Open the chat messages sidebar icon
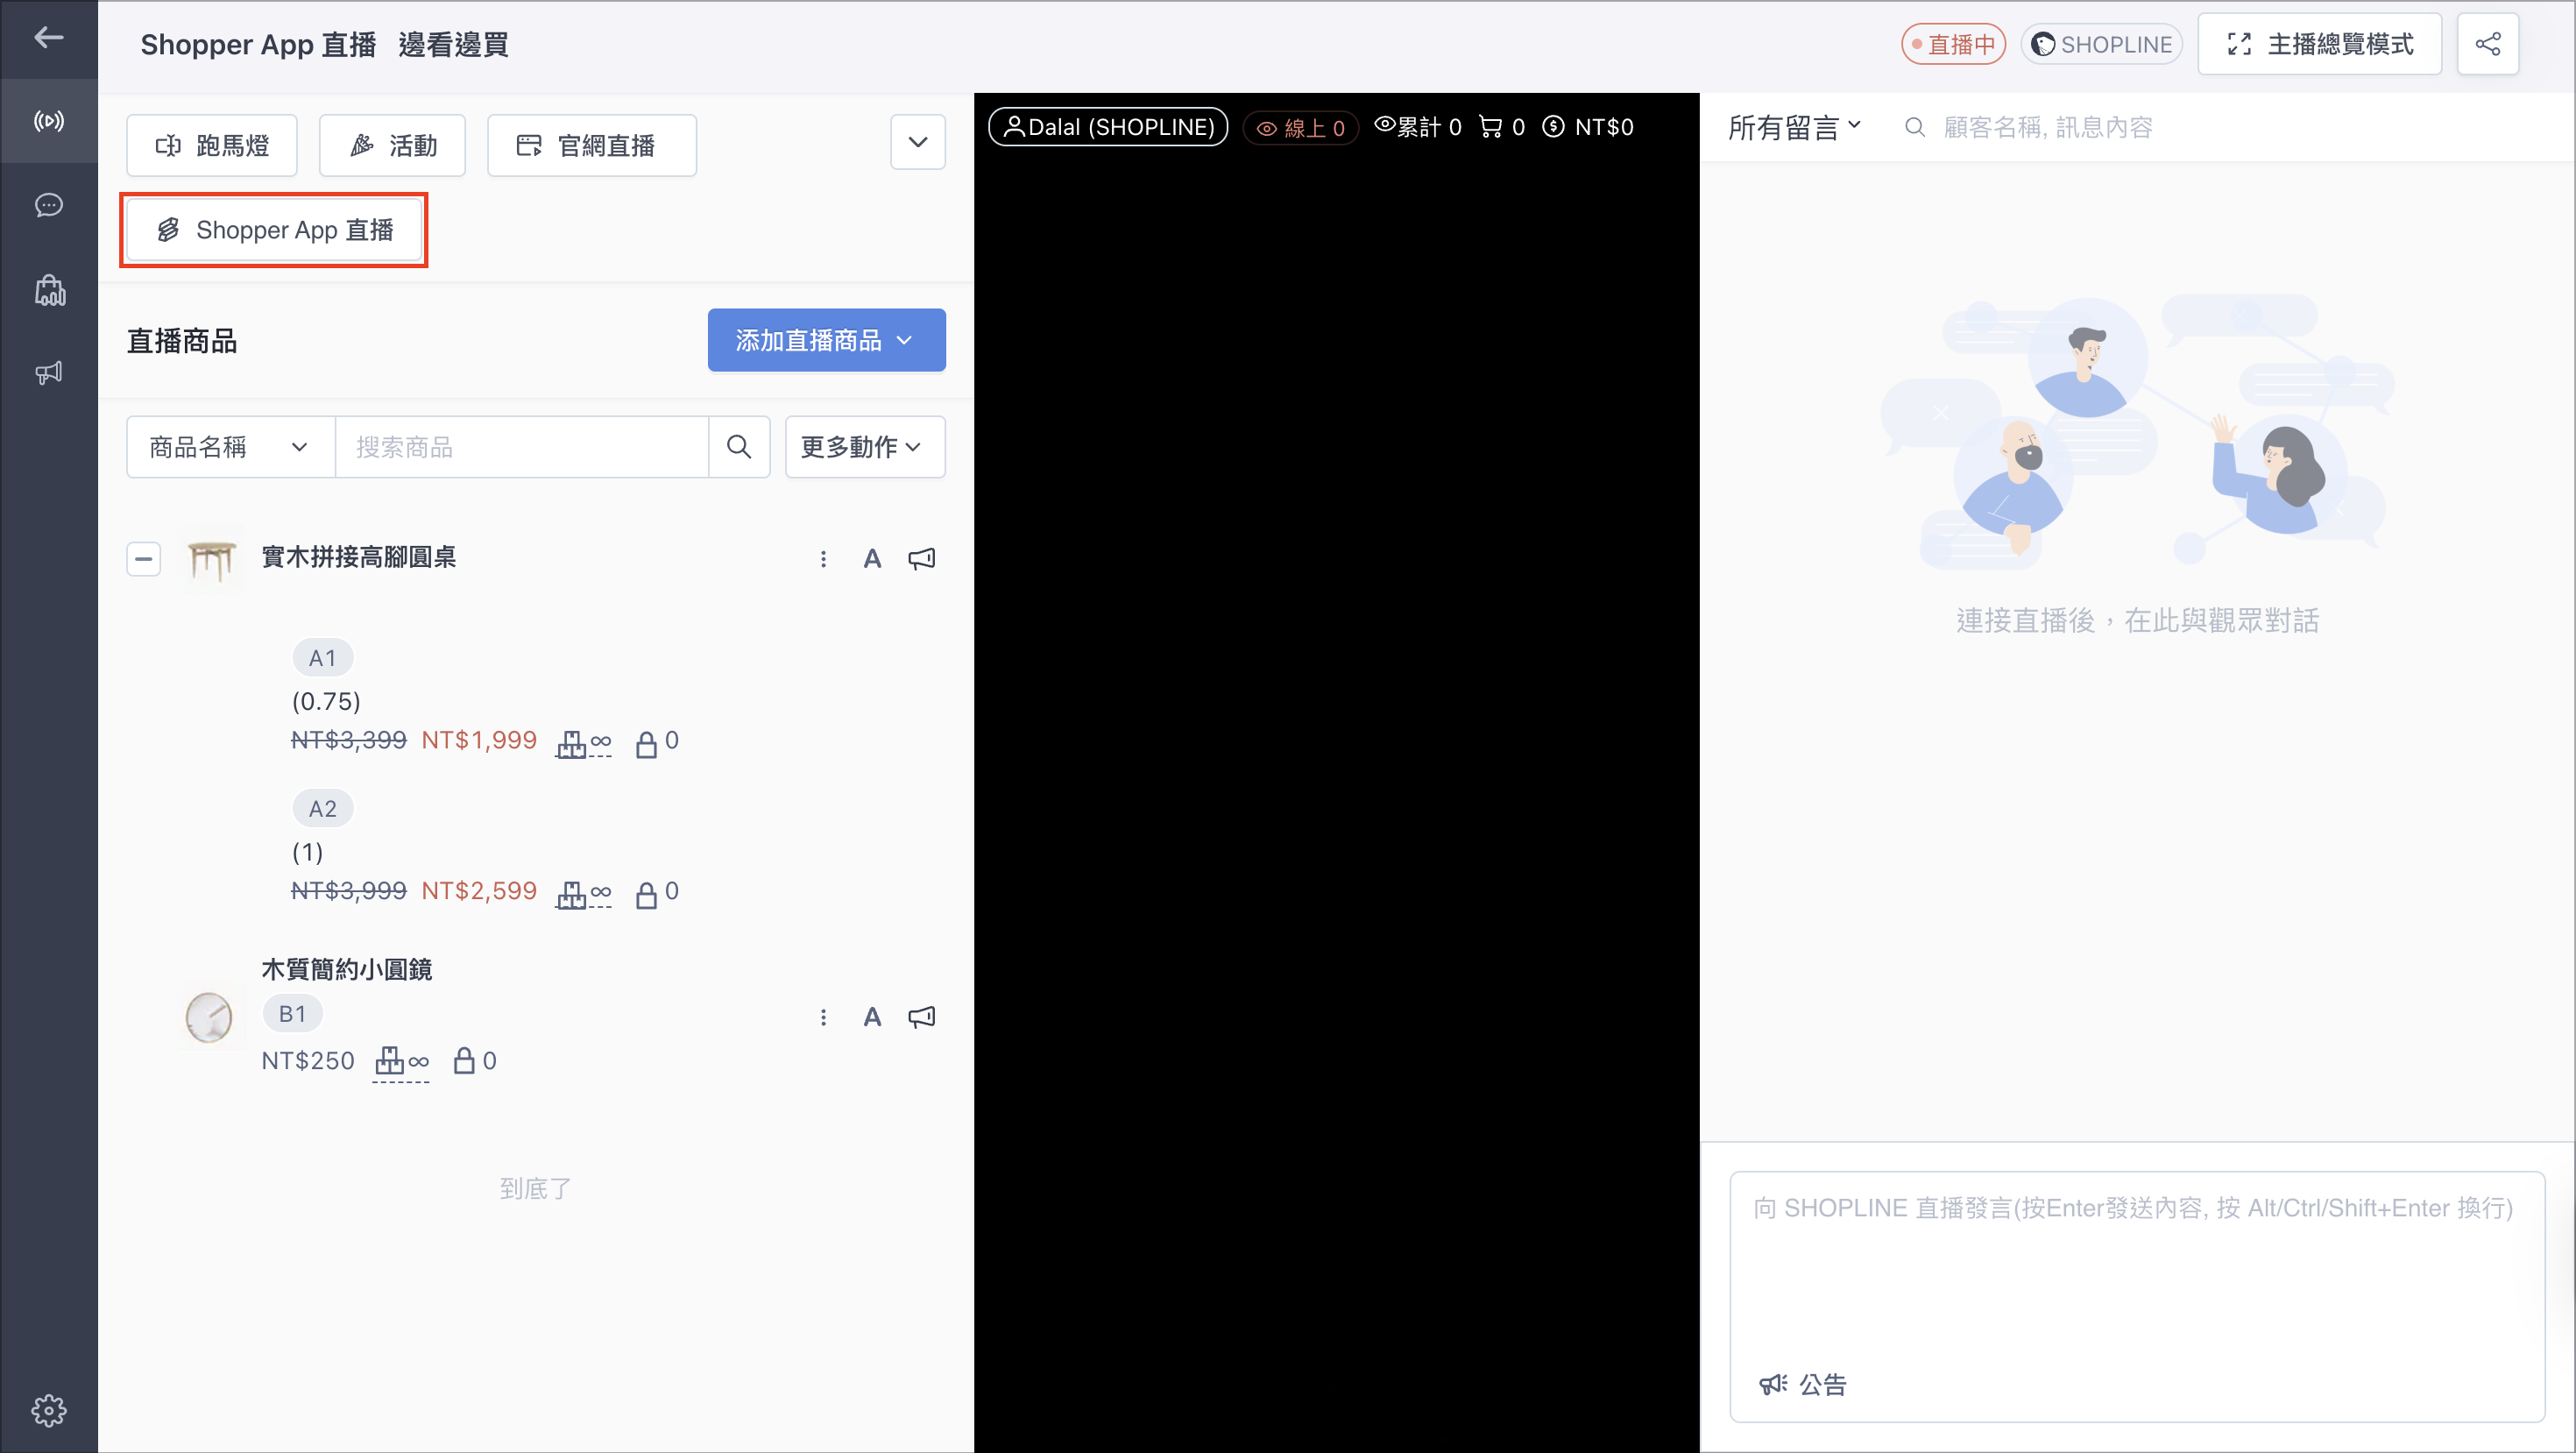Screen dimensions: 2576x1453 [x=48, y=205]
